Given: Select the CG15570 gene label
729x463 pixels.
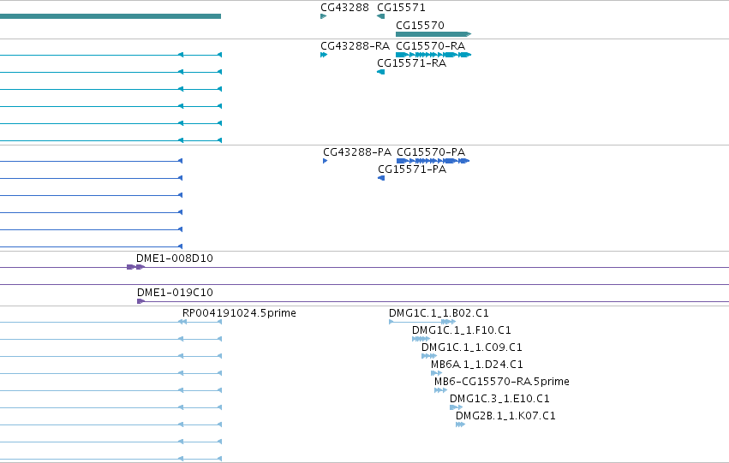Looking at the screenshot, I should pyautogui.click(x=420, y=25).
